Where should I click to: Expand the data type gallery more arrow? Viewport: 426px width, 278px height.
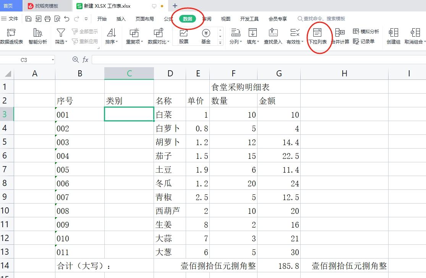tap(220, 43)
